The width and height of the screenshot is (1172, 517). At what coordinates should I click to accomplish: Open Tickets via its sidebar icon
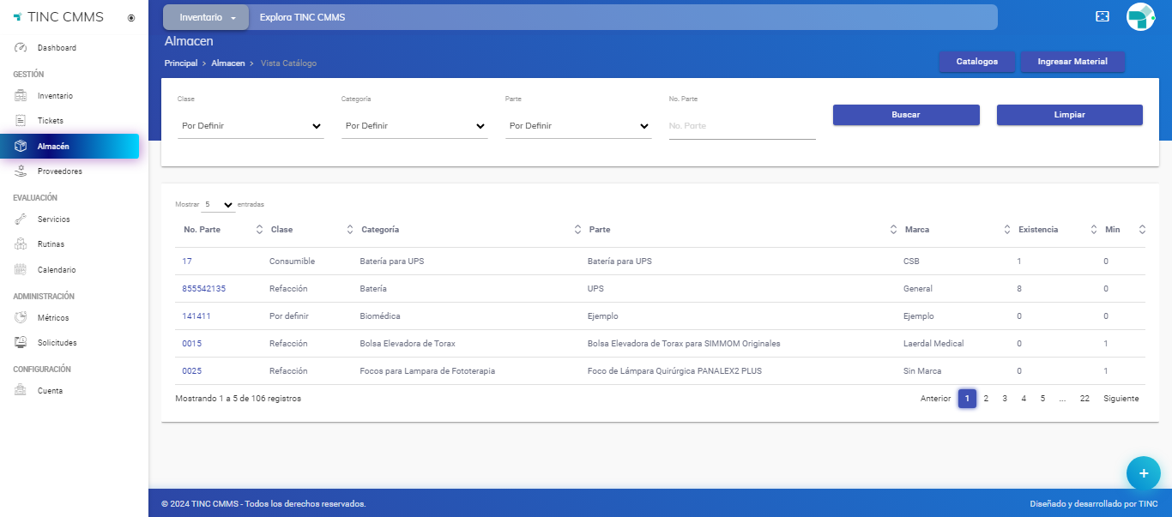pyautogui.click(x=21, y=121)
